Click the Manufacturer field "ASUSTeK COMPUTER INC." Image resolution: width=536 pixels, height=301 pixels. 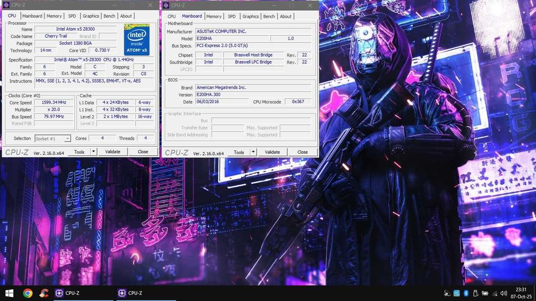[x=253, y=31]
